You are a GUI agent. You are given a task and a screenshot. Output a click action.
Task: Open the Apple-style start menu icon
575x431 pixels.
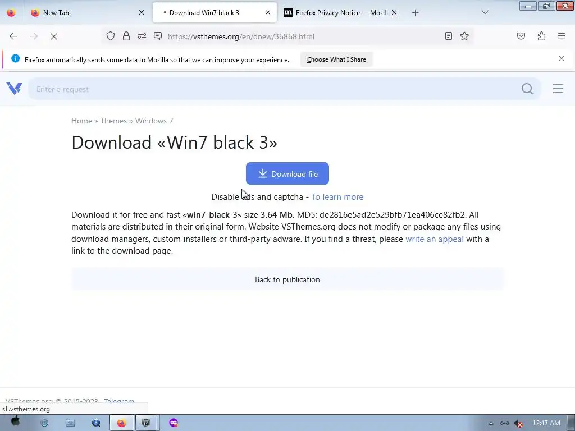pos(15,422)
